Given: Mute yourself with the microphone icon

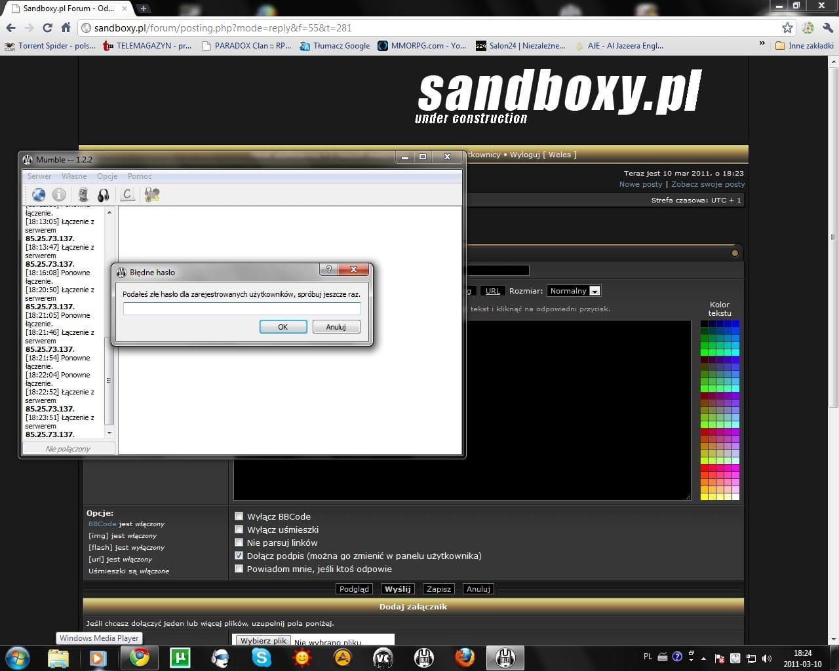Looking at the screenshot, I should click(83, 195).
